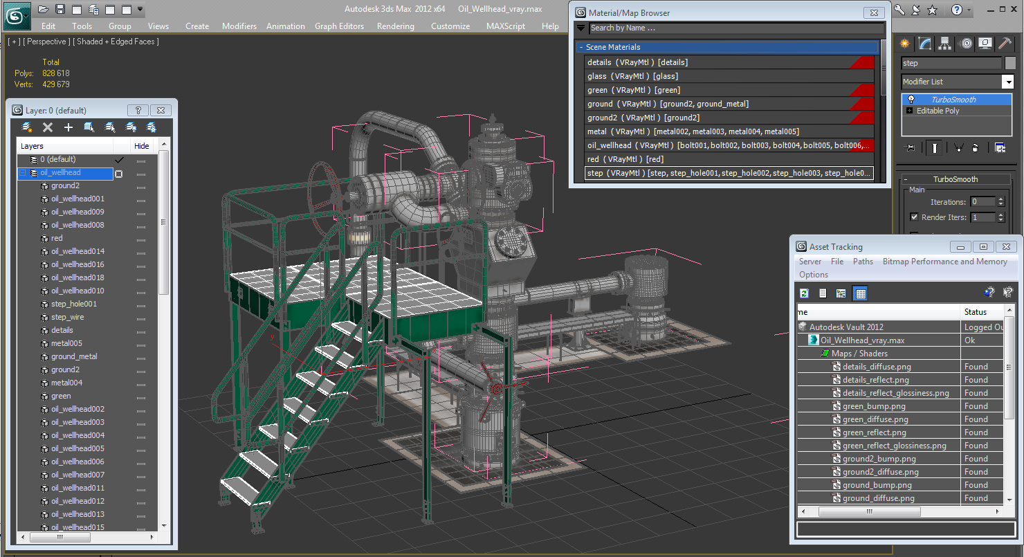
Task: Select the step (VRayMtl) material entry
Action: click(729, 173)
